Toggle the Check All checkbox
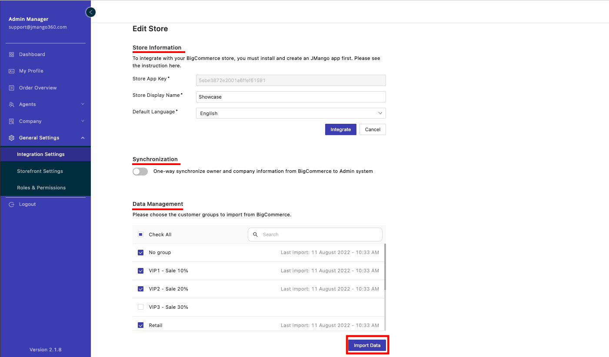Viewport: 609px width, 357px height. tap(140, 235)
